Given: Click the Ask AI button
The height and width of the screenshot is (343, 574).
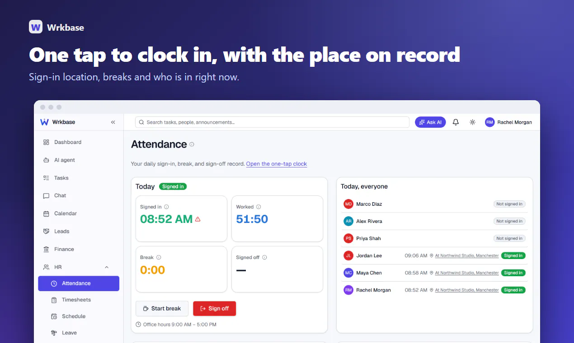Looking at the screenshot, I should point(430,122).
